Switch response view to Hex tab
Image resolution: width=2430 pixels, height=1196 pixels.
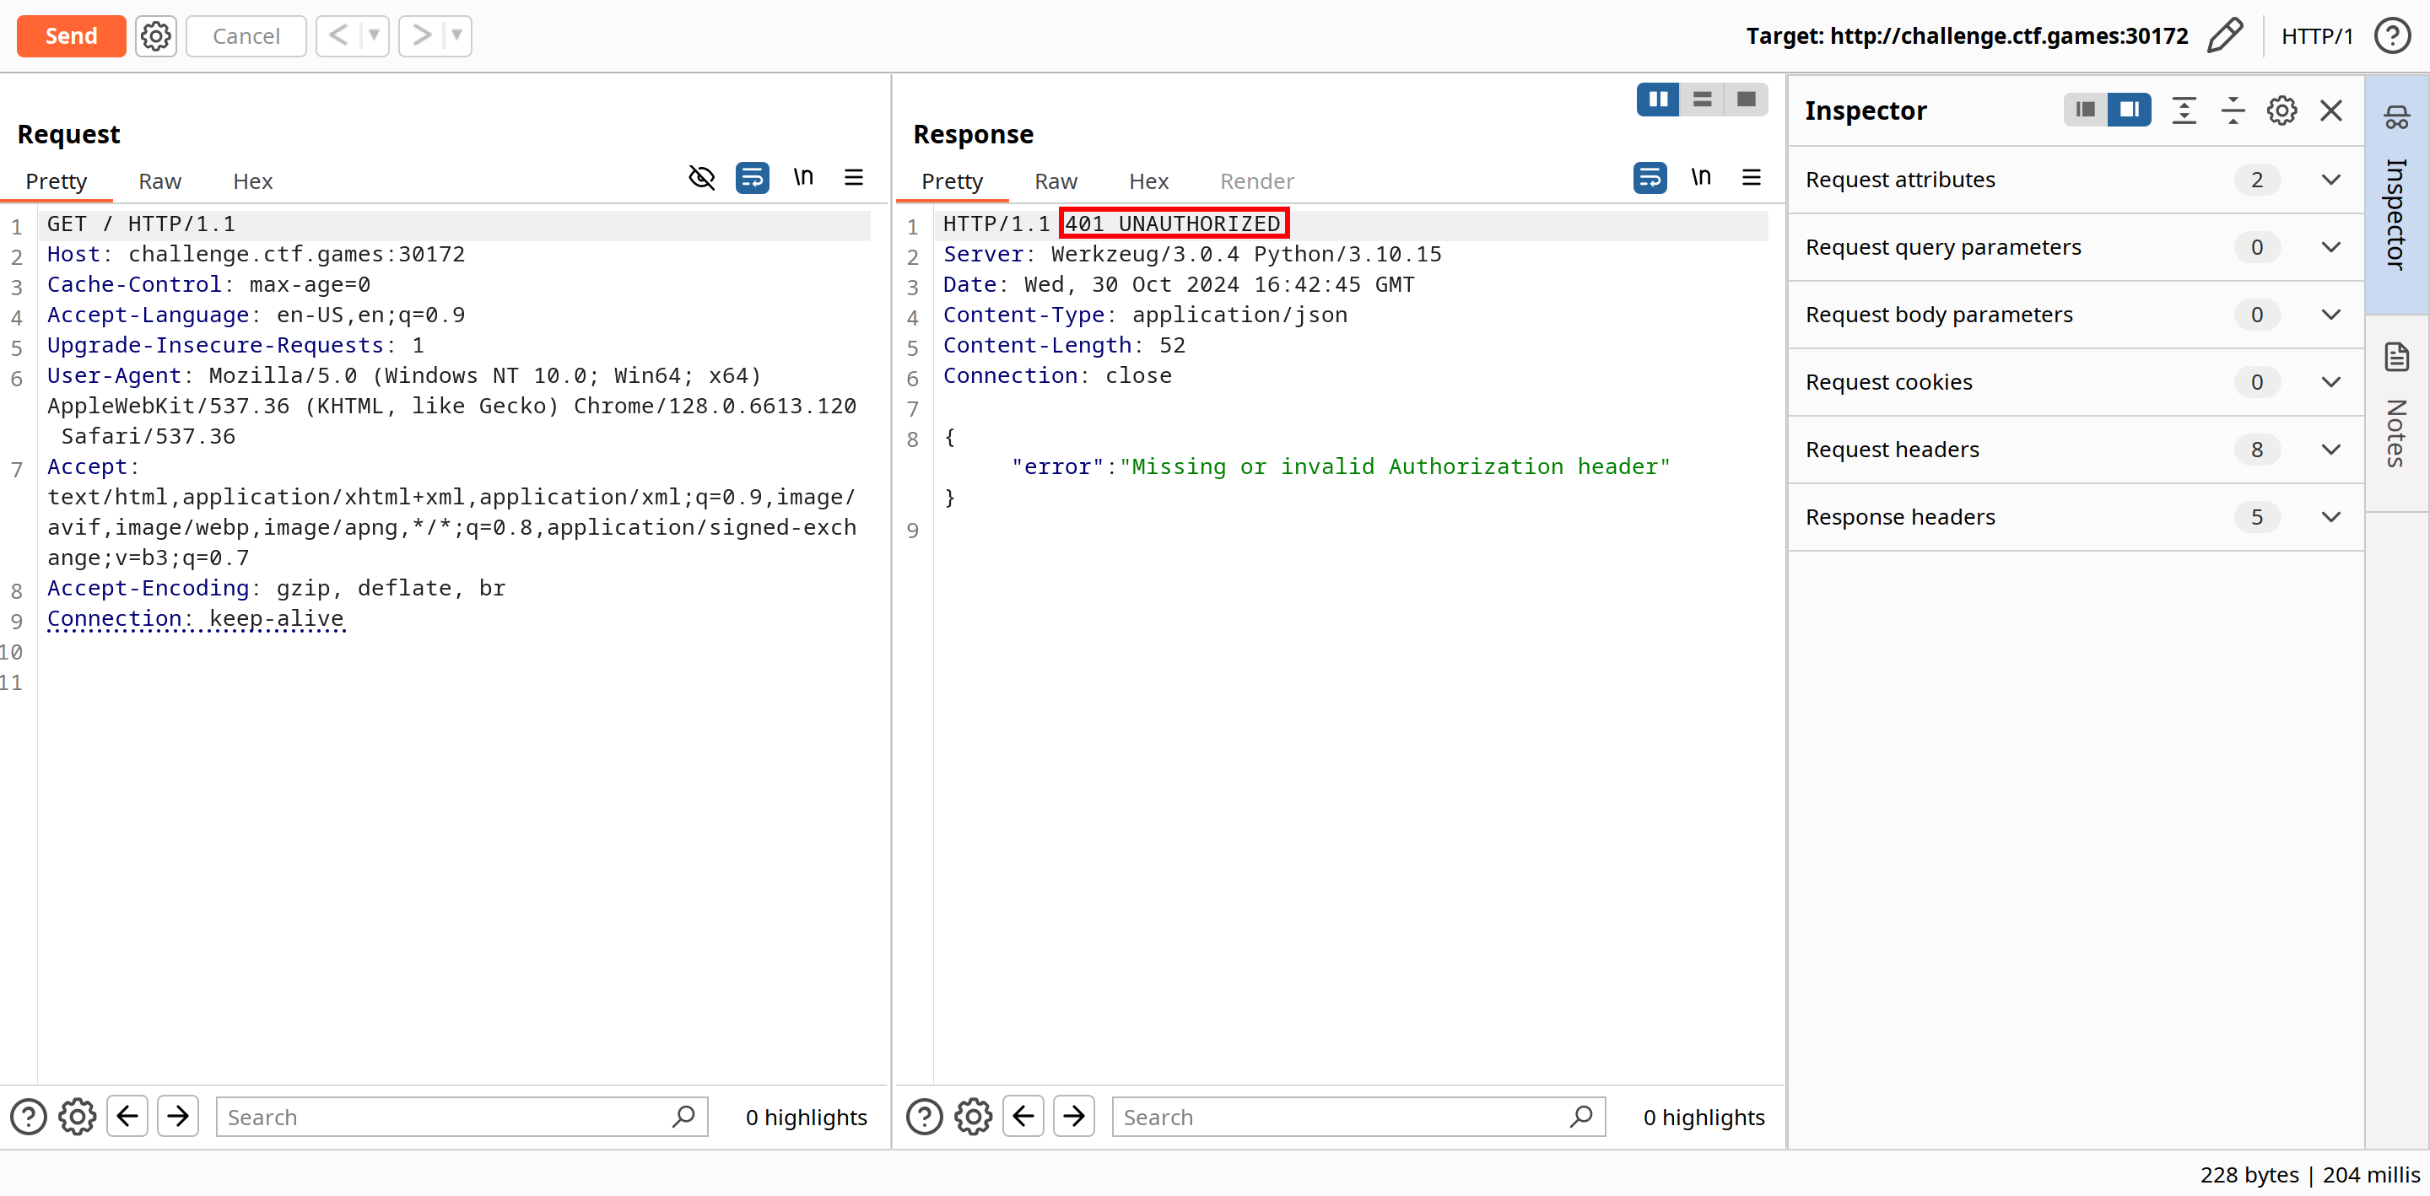[1148, 181]
